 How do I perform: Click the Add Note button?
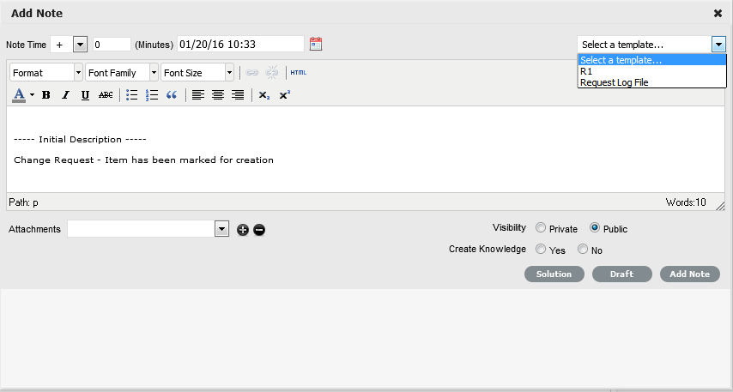click(689, 274)
